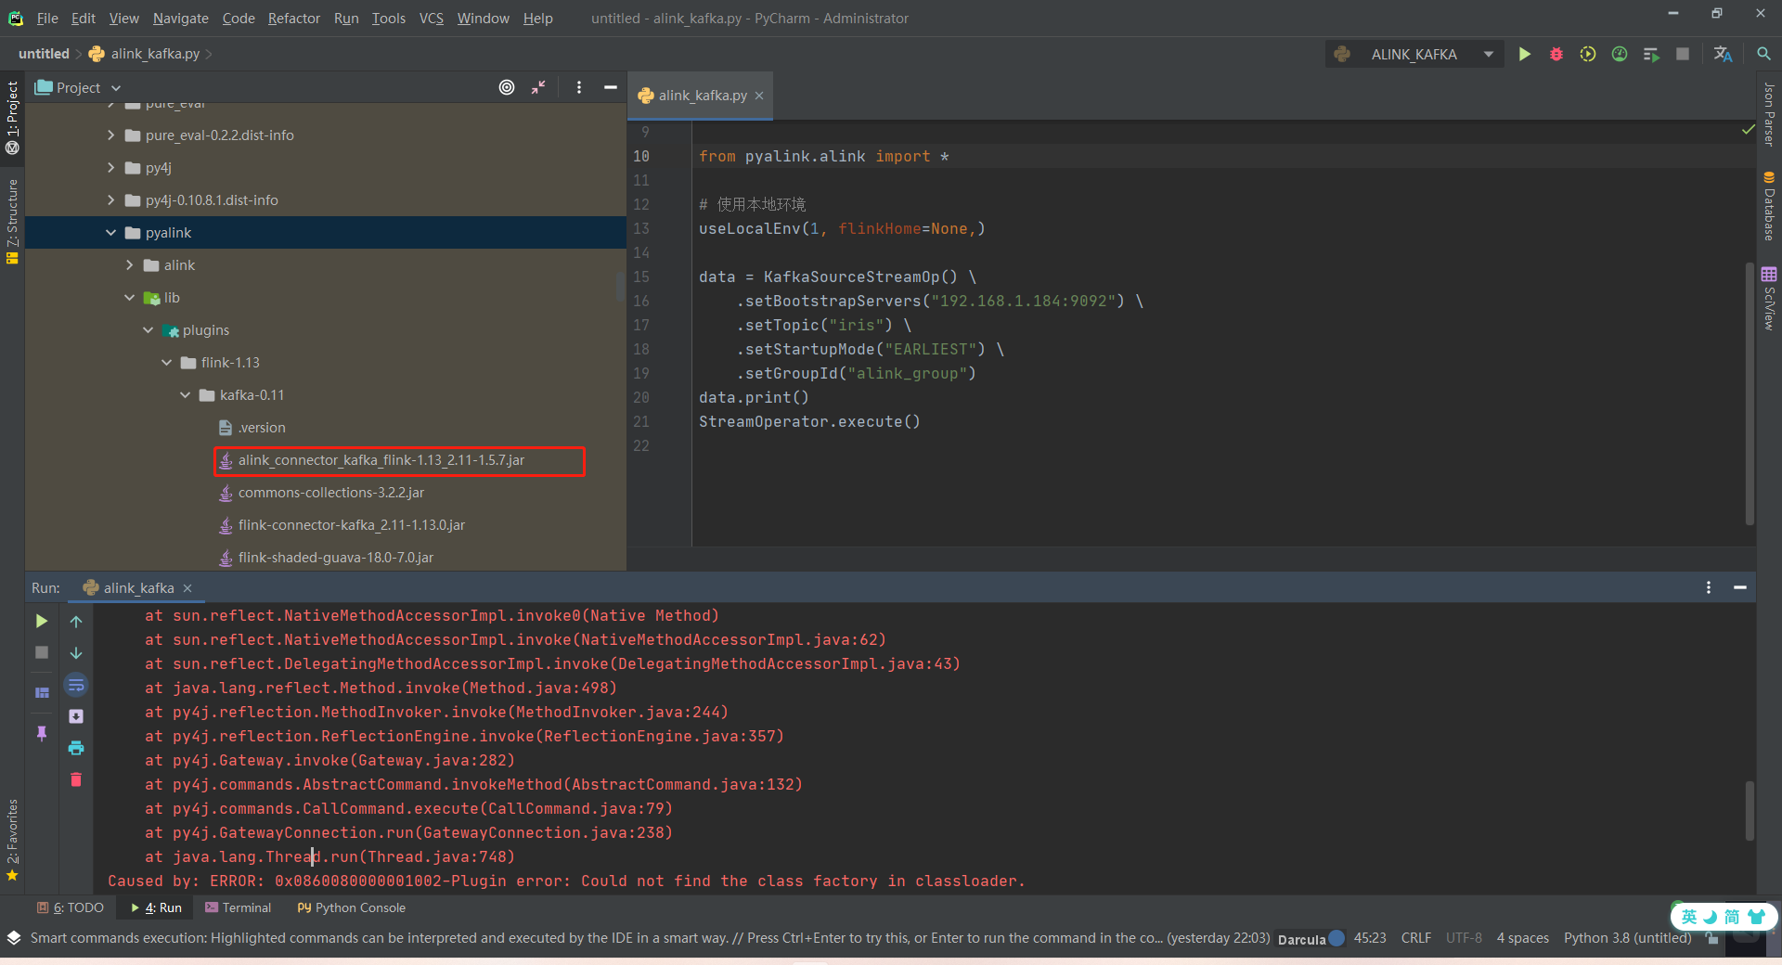The height and width of the screenshot is (965, 1782).
Task: Click Python 3.8 interpreter in status bar
Action: [x=1627, y=938]
